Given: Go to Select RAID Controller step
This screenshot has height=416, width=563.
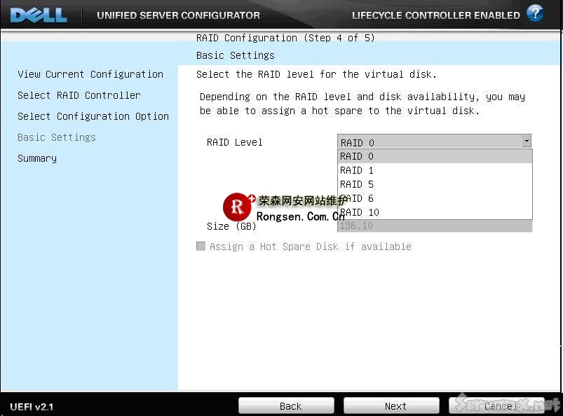Looking at the screenshot, I should point(79,95).
